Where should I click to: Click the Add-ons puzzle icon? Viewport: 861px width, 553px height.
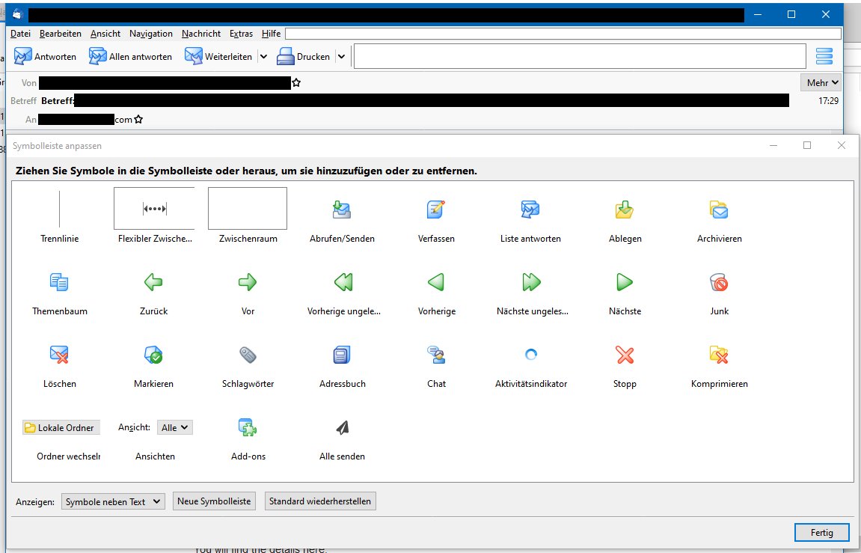coord(248,427)
